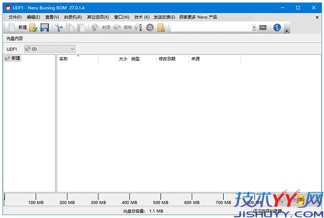Click the eject disc icon
This screenshot has height=218, width=324.
[150, 27]
